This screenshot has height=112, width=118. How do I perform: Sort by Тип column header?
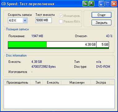(38, 82)
